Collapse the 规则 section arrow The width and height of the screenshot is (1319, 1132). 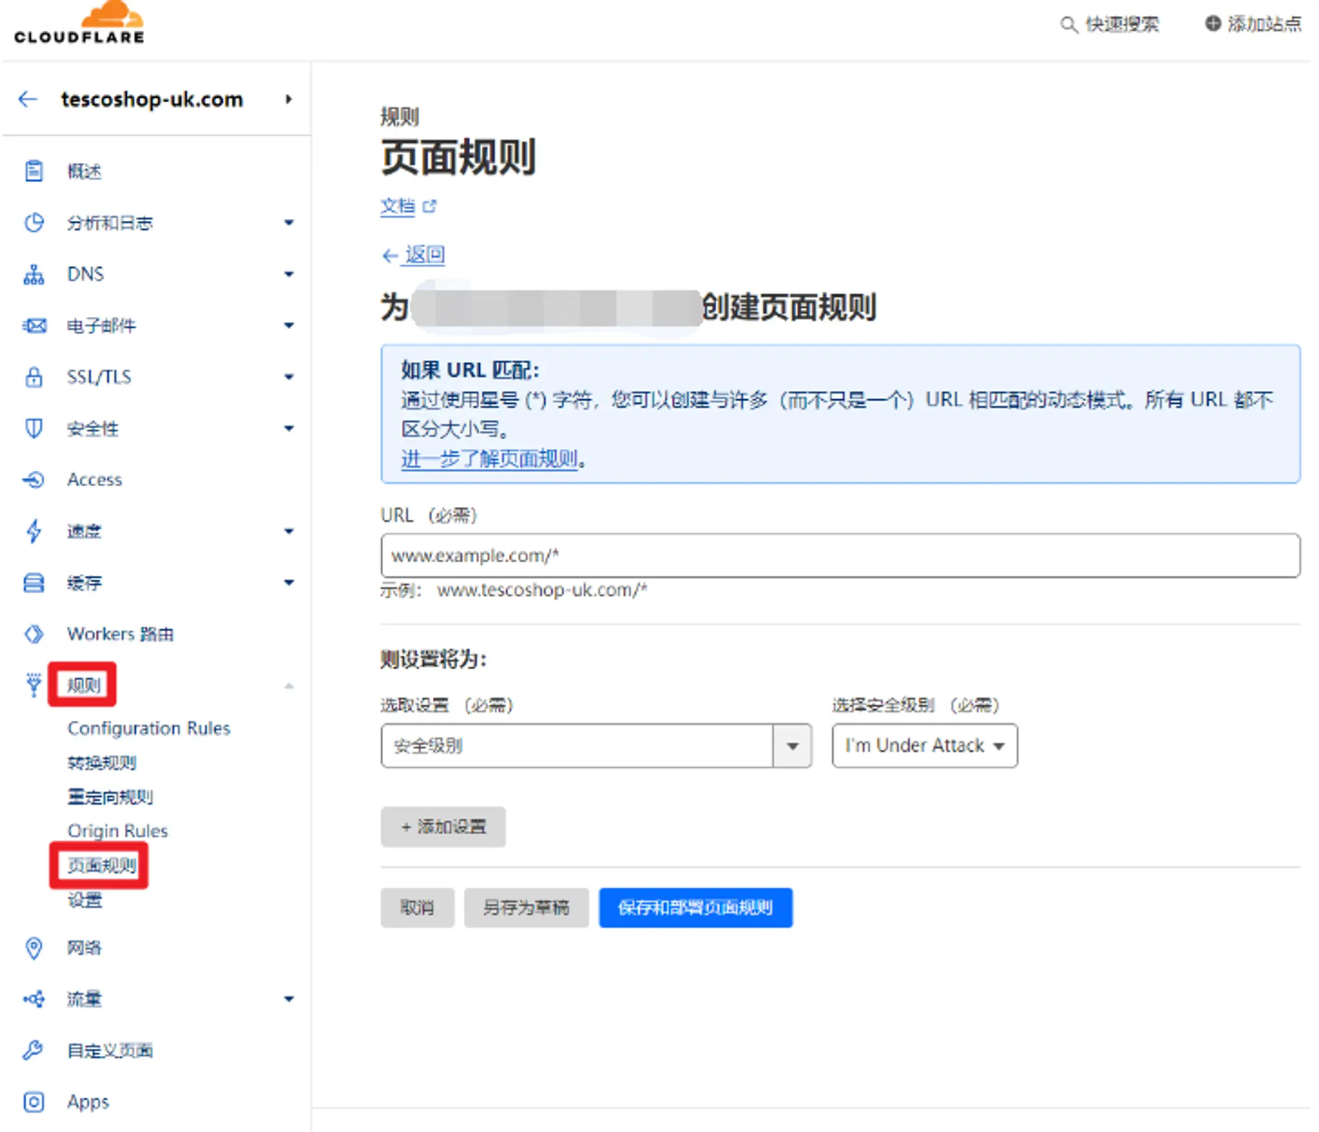[289, 686]
